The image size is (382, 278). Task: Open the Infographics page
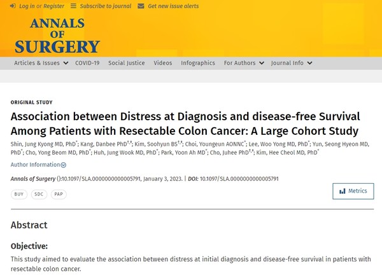click(x=198, y=63)
